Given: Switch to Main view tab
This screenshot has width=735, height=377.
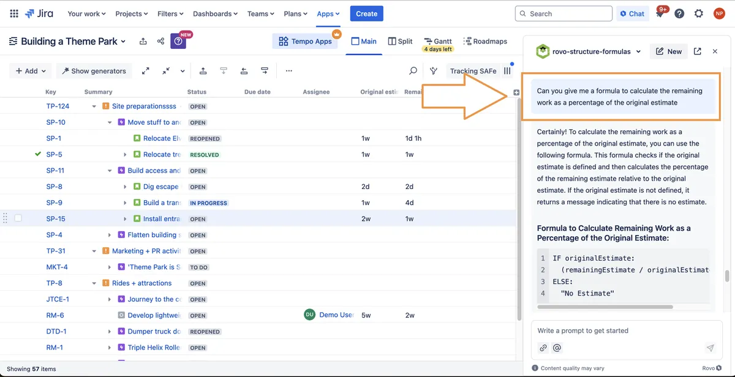Looking at the screenshot, I should [x=364, y=41].
